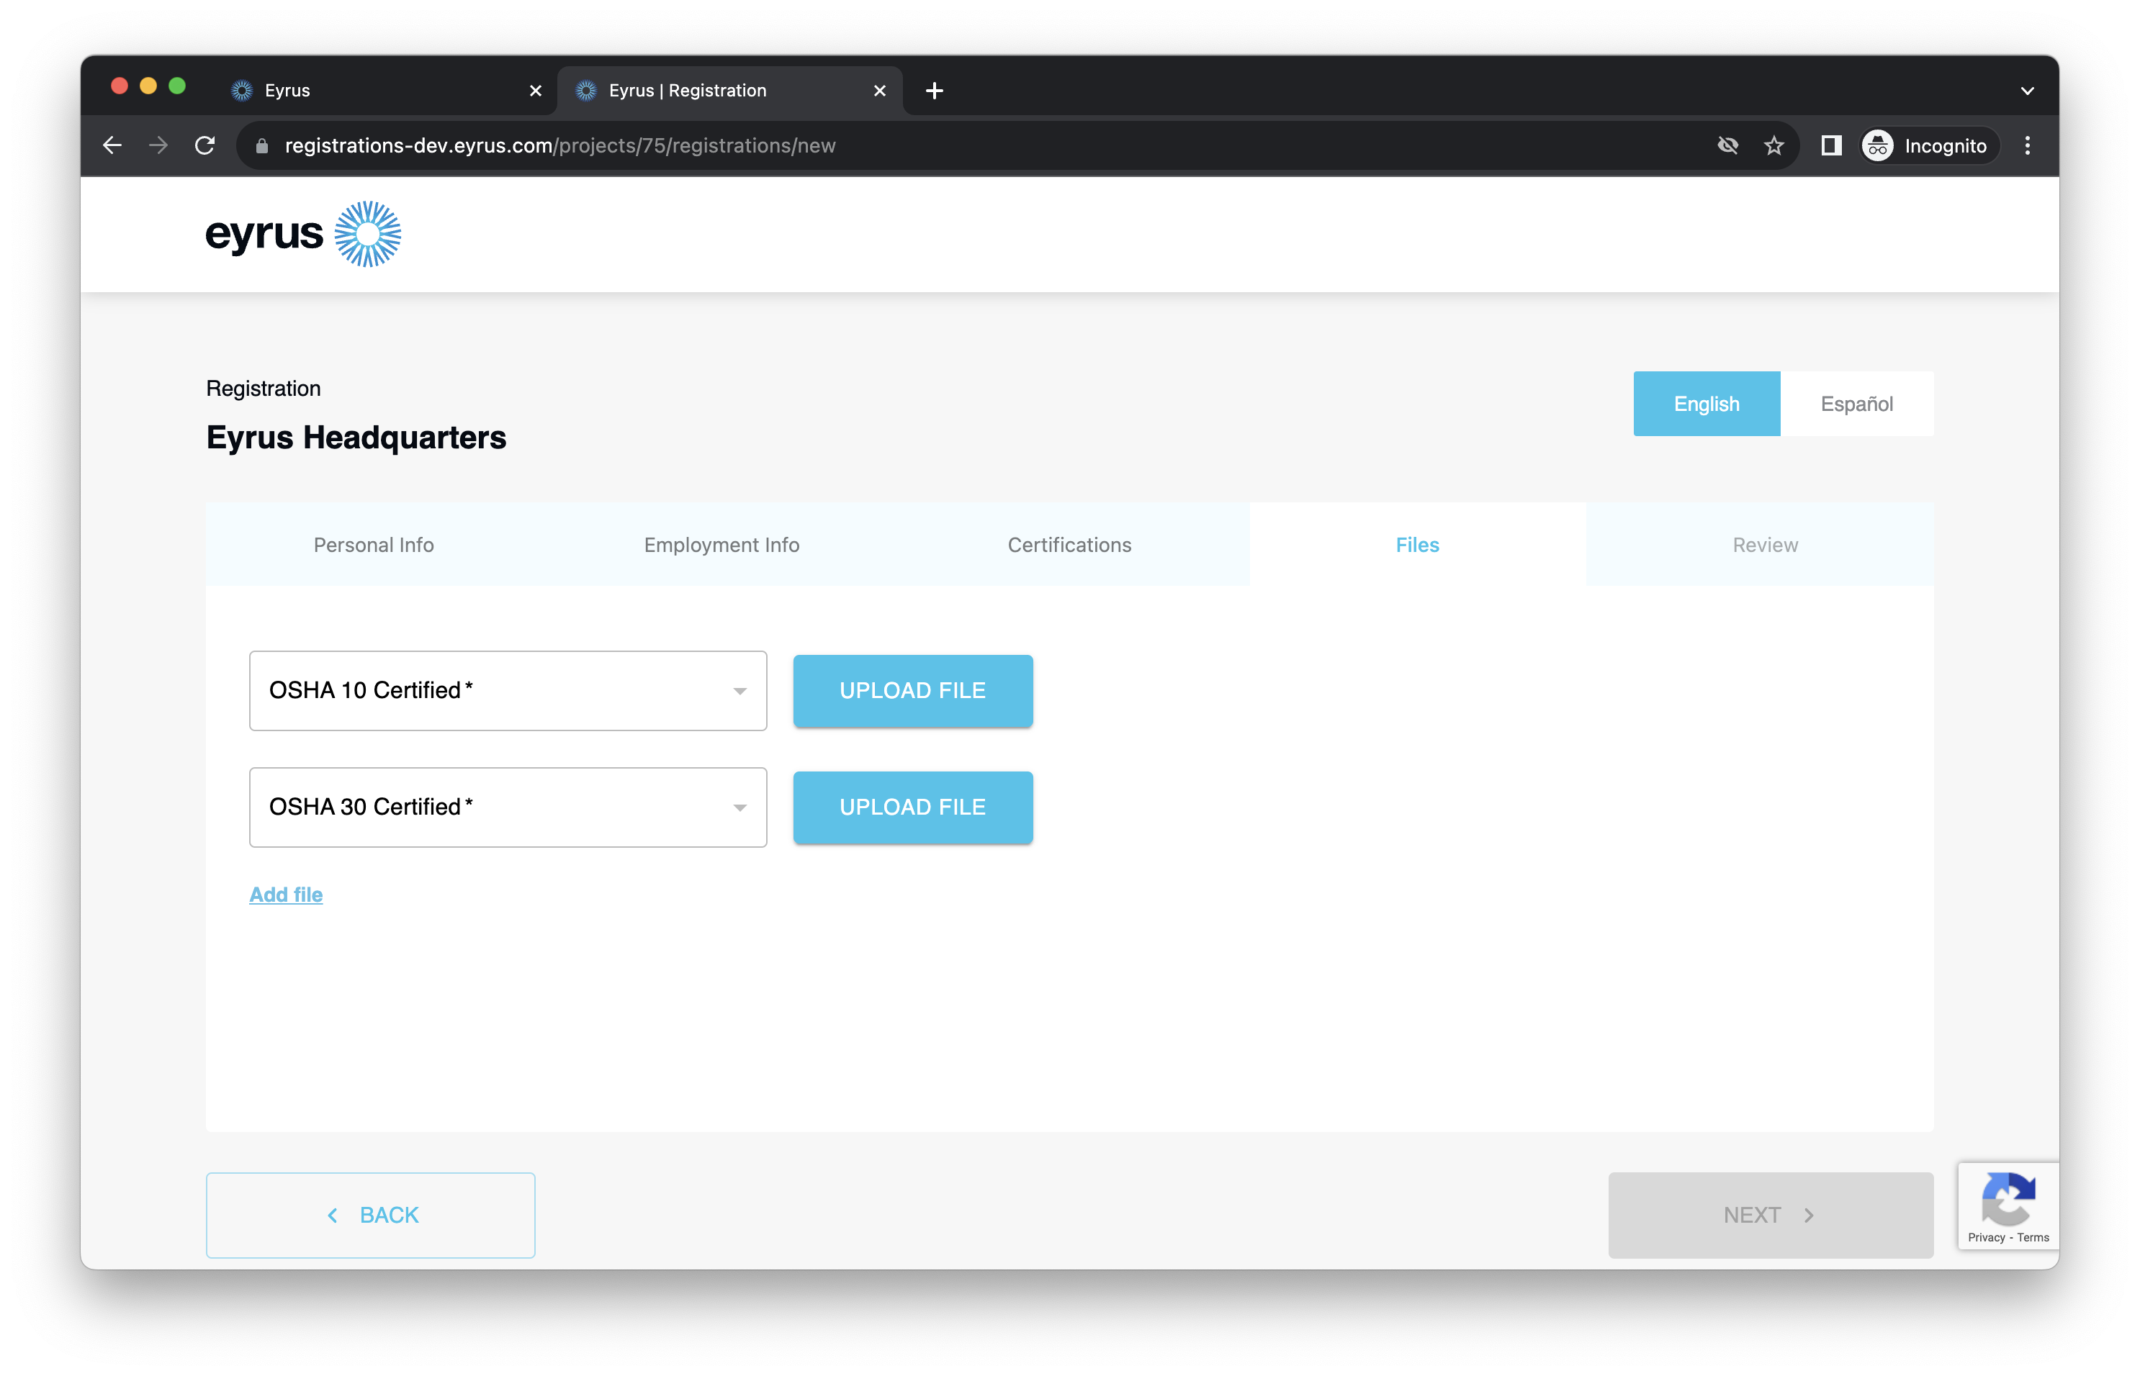
Task: Go to the Personal Info step
Action: (374, 544)
